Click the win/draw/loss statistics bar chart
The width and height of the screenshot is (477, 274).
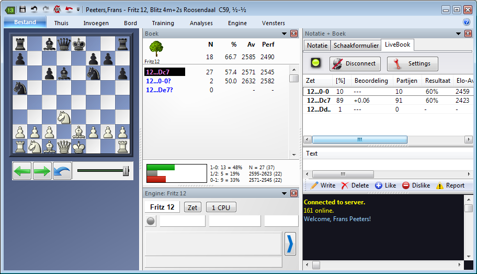176,173
